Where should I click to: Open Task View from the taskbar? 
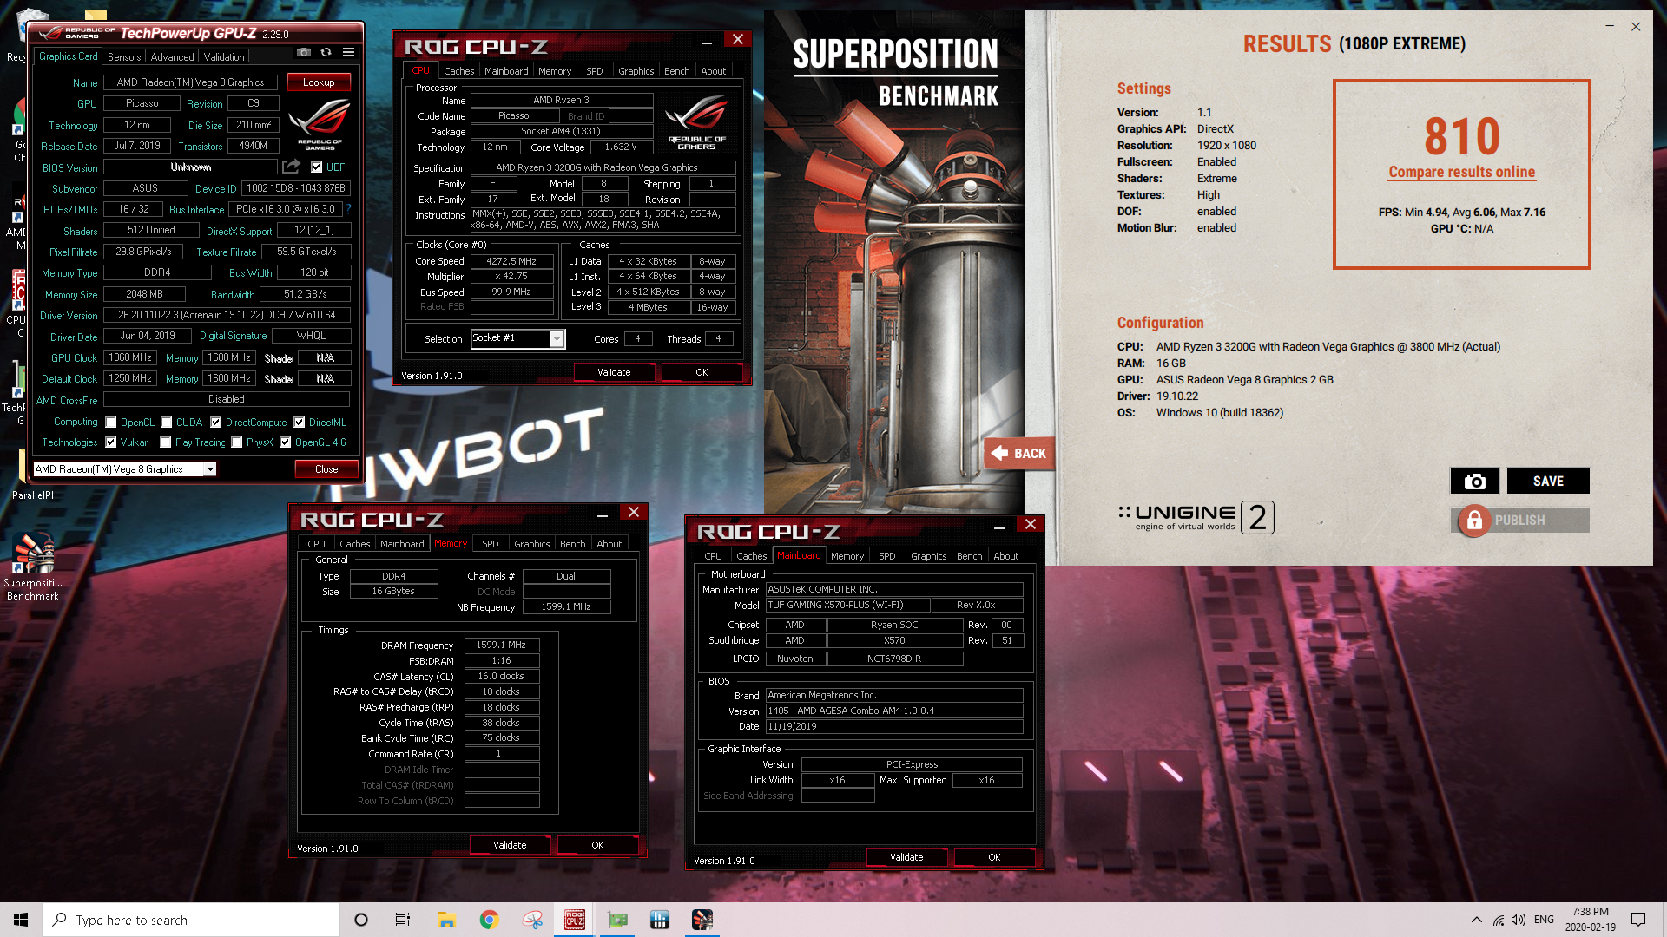403,920
